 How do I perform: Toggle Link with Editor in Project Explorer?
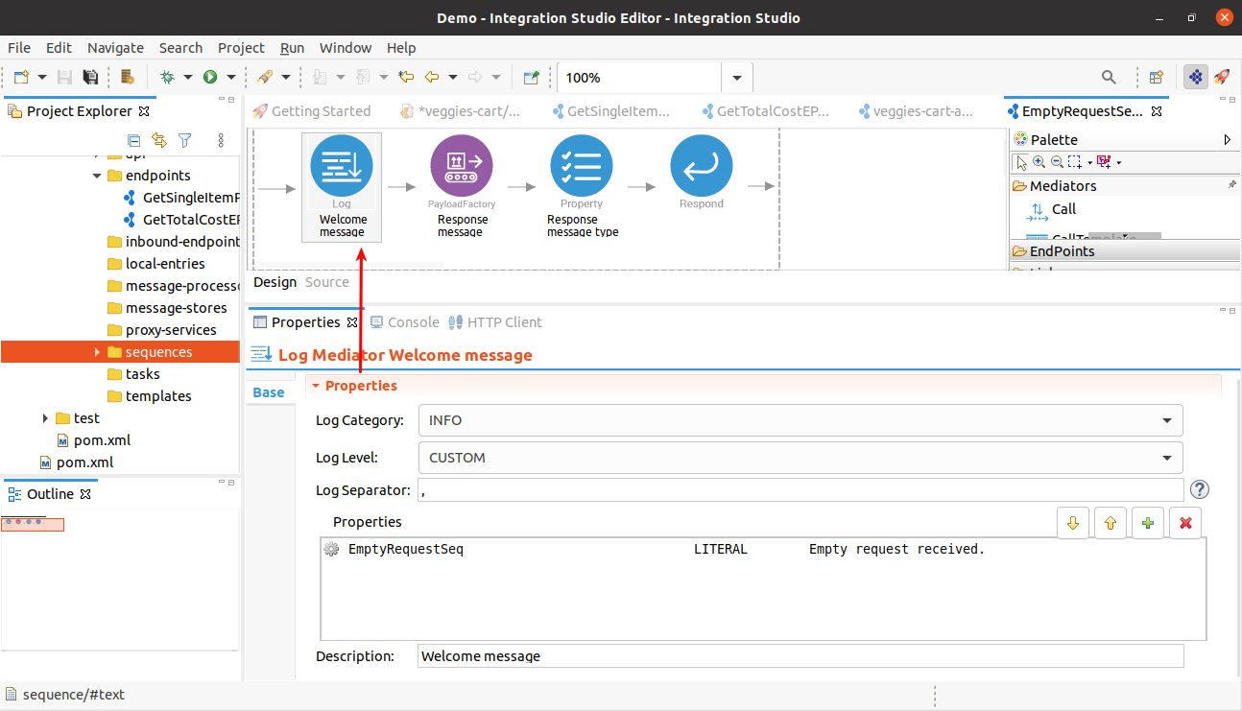(159, 140)
